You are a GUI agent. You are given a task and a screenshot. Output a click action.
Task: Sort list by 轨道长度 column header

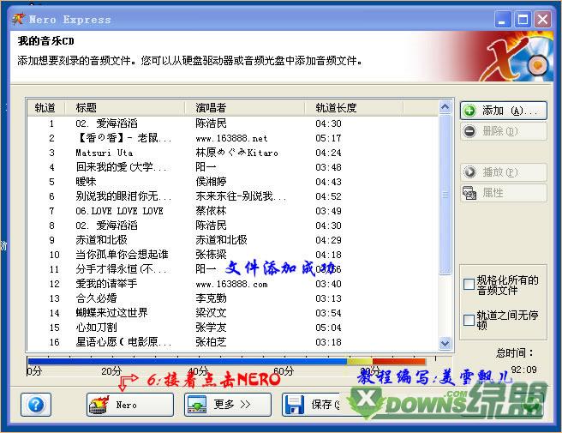tap(354, 108)
